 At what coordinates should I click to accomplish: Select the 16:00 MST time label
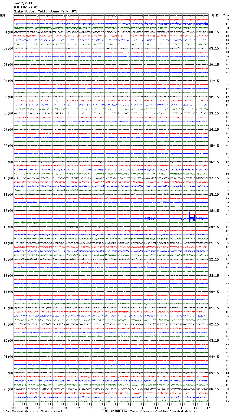[x=8, y=276]
